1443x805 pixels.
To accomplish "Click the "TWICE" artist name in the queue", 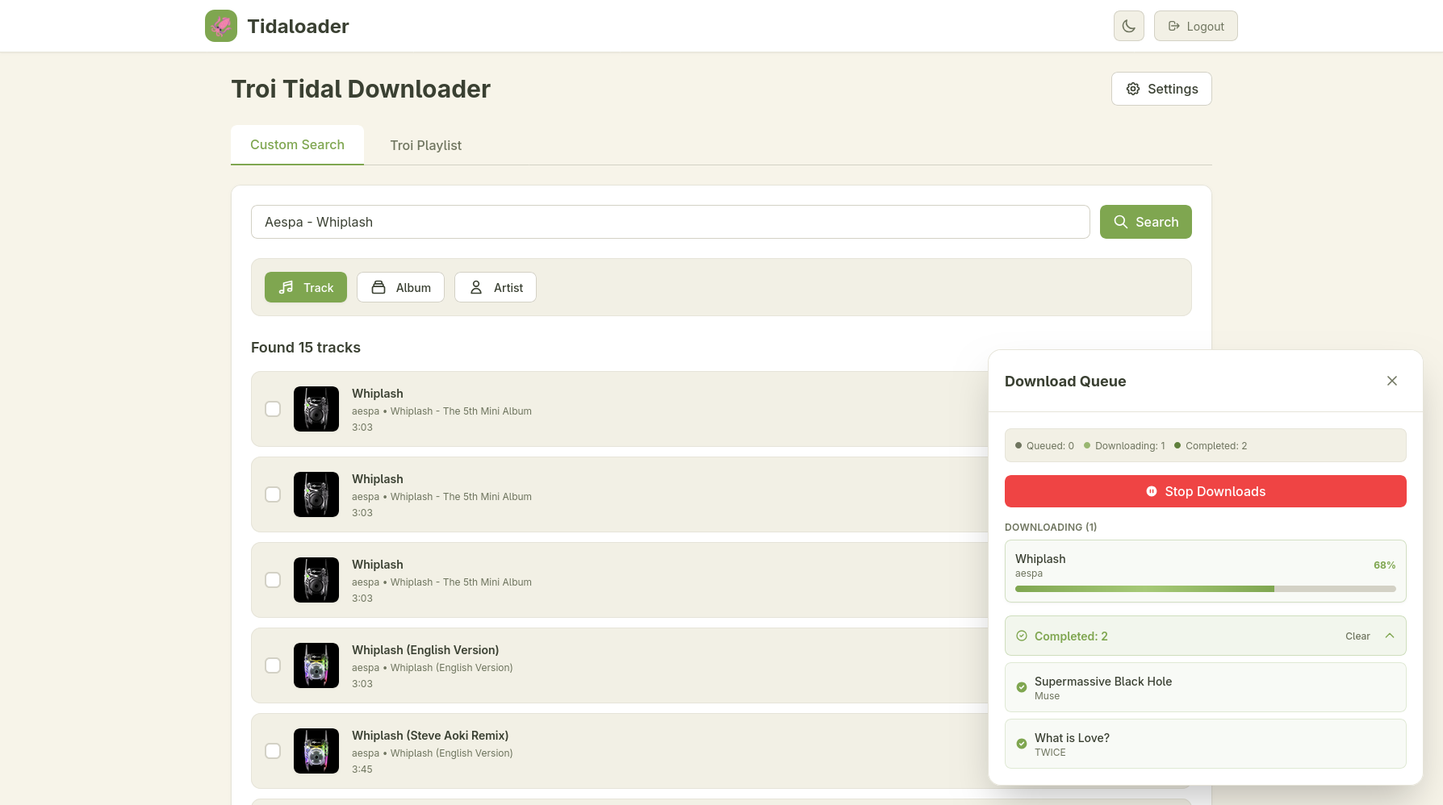I will point(1050,753).
